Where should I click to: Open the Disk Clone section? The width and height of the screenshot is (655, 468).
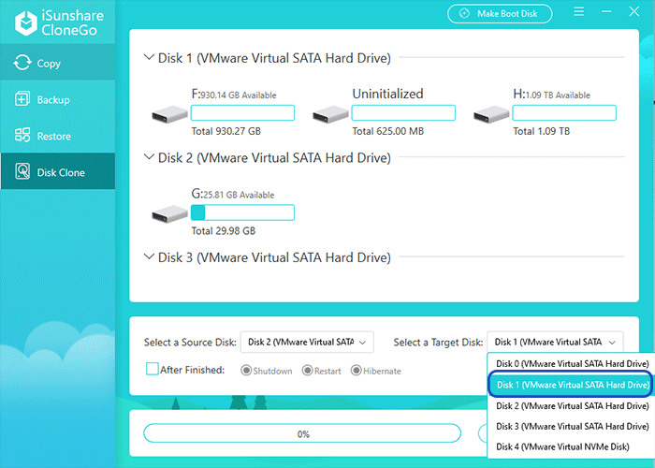[x=57, y=172]
